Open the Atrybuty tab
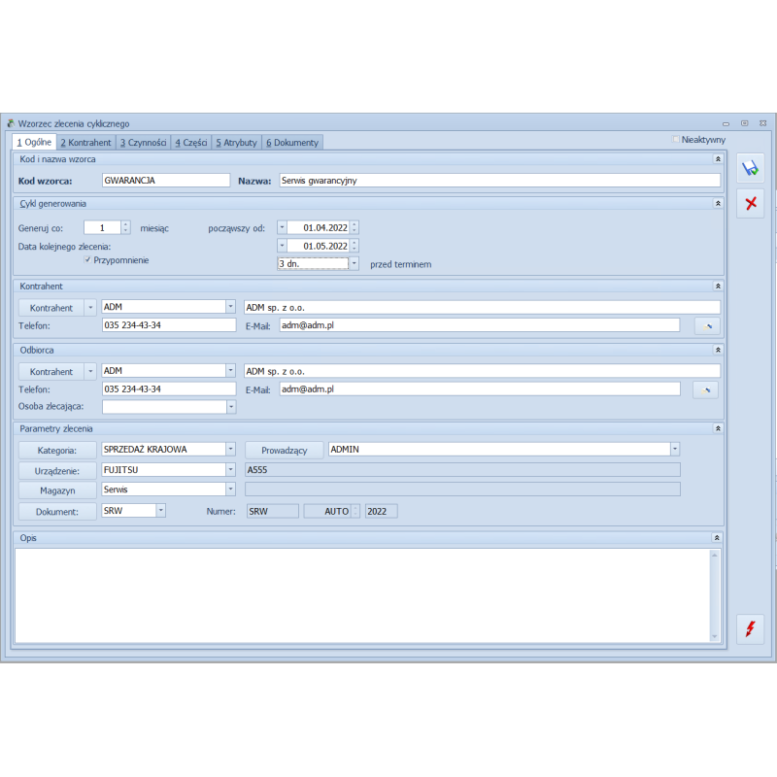777x777 pixels. pos(236,143)
